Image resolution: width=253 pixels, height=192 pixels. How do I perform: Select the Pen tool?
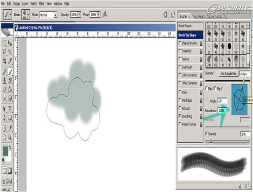click(5, 117)
